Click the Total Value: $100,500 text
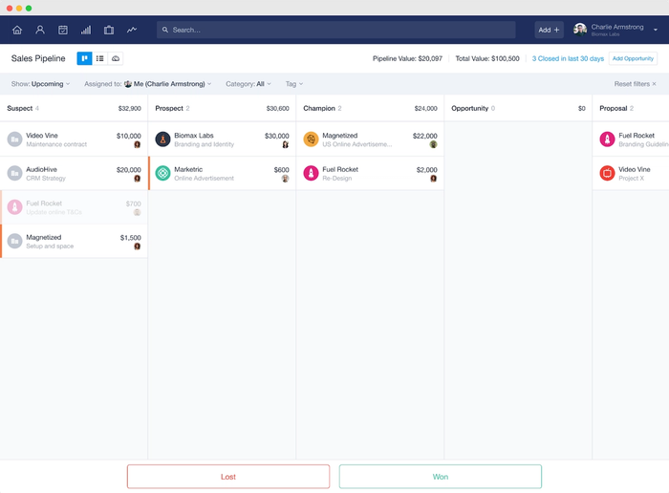The height and width of the screenshot is (493, 669). tap(487, 58)
